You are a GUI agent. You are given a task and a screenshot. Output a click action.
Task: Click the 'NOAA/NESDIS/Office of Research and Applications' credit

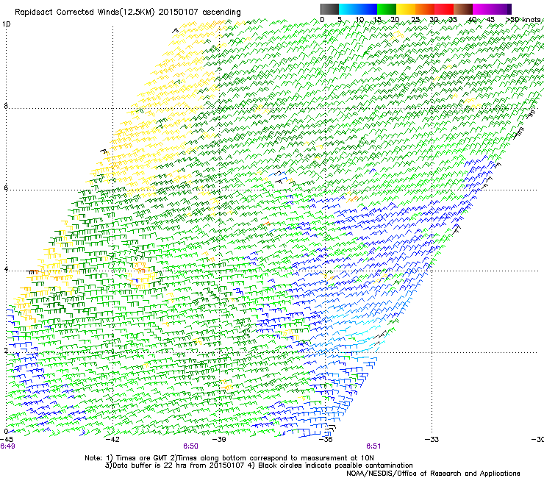pos(433,474)
